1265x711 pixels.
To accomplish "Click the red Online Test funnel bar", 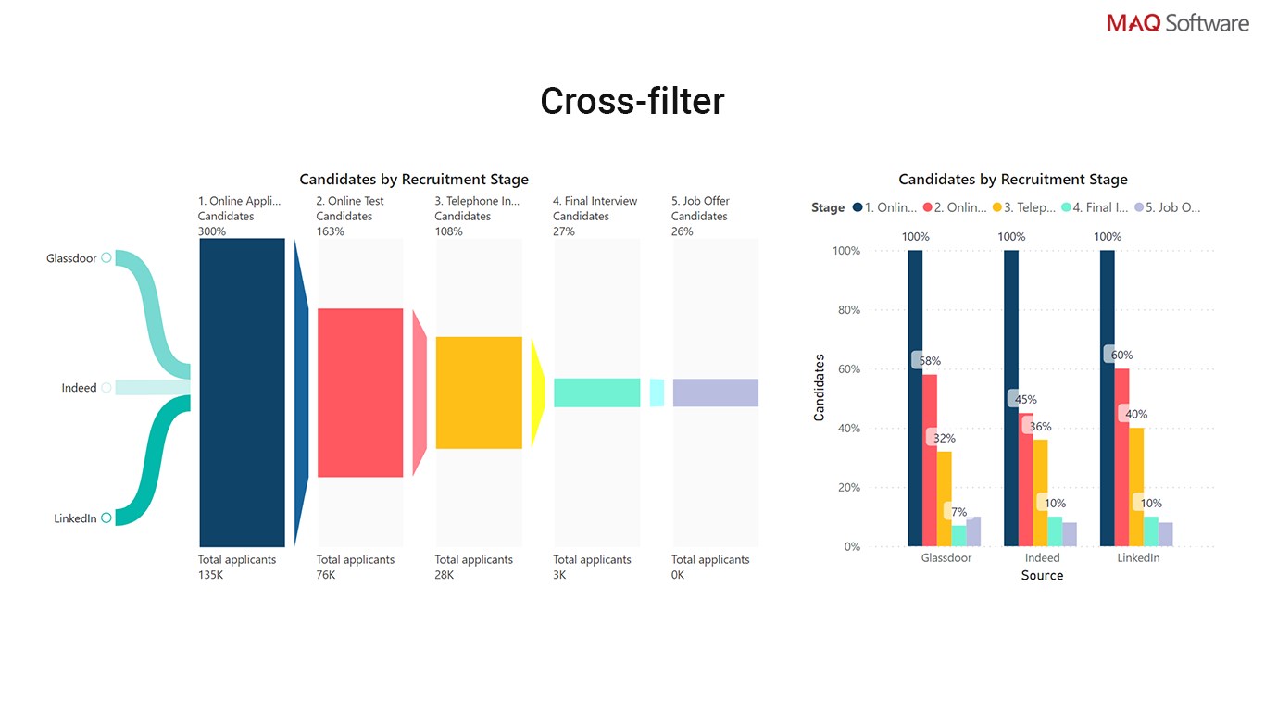I will [360, 393].
